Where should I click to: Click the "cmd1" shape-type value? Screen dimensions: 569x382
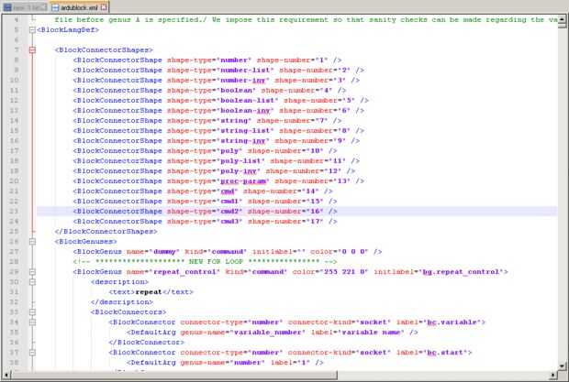(229, 202)
